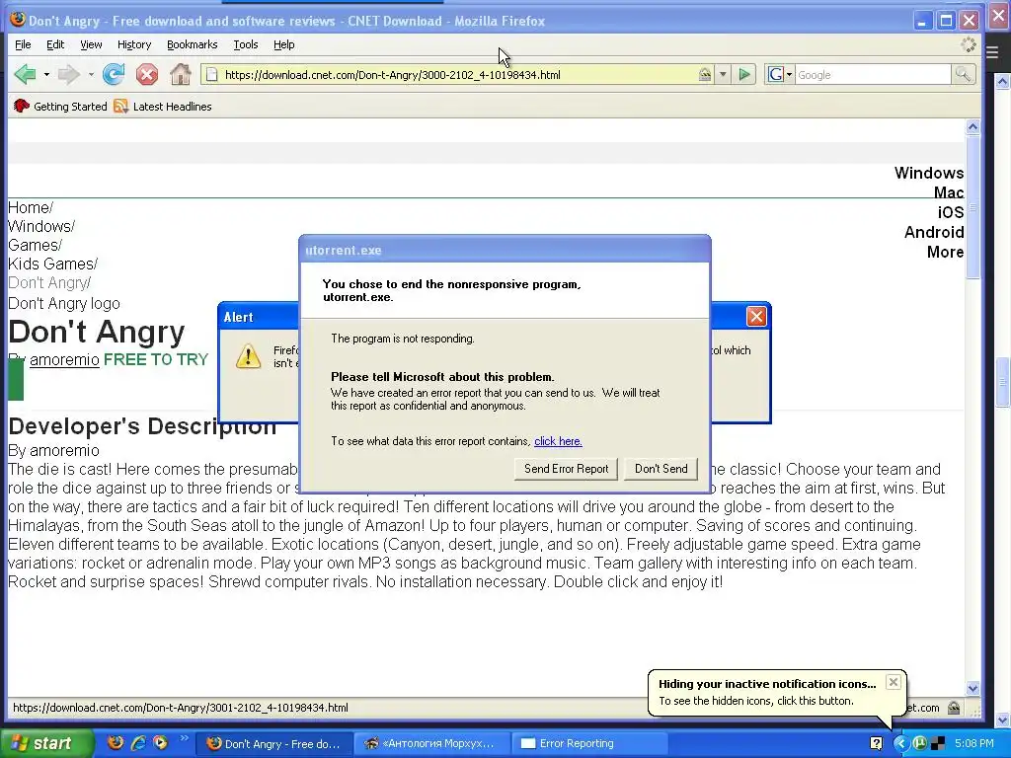Image resolution: width=1011 pixels, height=758 pixels.
Task: Click the question mark tray icon
Action: [876, 744]
